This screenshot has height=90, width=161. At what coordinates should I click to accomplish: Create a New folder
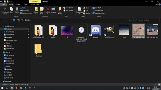coord(60,11)
